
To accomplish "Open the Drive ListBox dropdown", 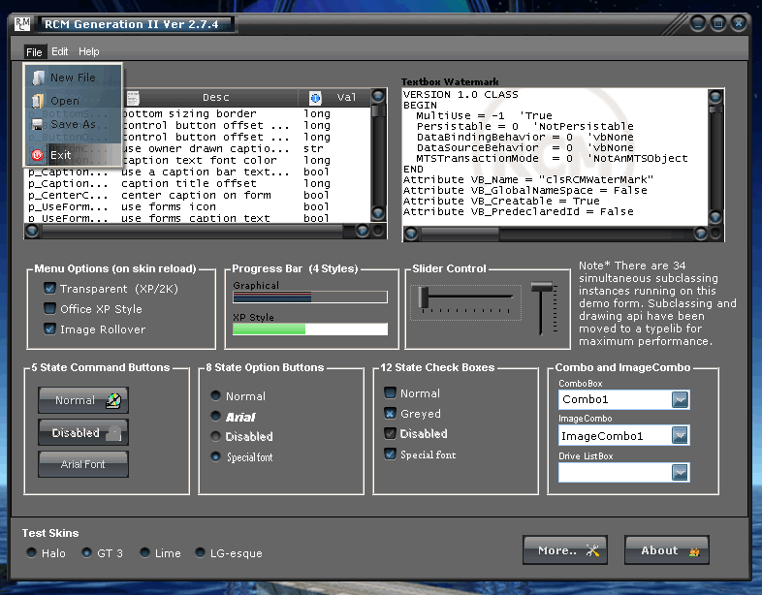I will pos(680,472).
